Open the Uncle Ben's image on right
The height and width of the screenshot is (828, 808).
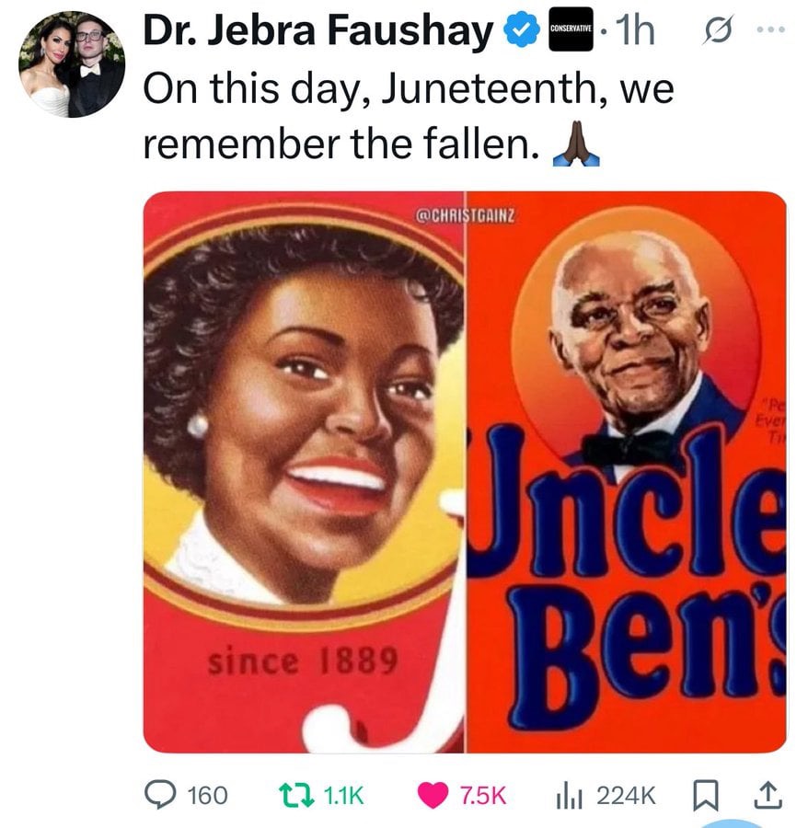pyautogui.click(x=626, y=472)
